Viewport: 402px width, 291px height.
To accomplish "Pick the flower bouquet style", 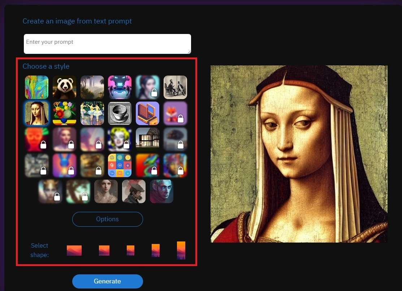I will (x=64, y=114).
